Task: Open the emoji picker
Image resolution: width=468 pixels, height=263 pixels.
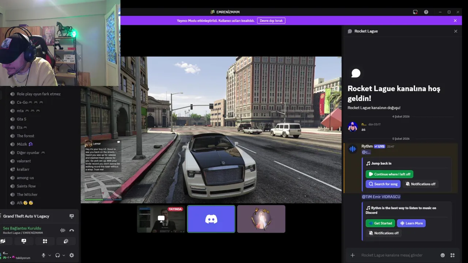Action: (443, 255)
